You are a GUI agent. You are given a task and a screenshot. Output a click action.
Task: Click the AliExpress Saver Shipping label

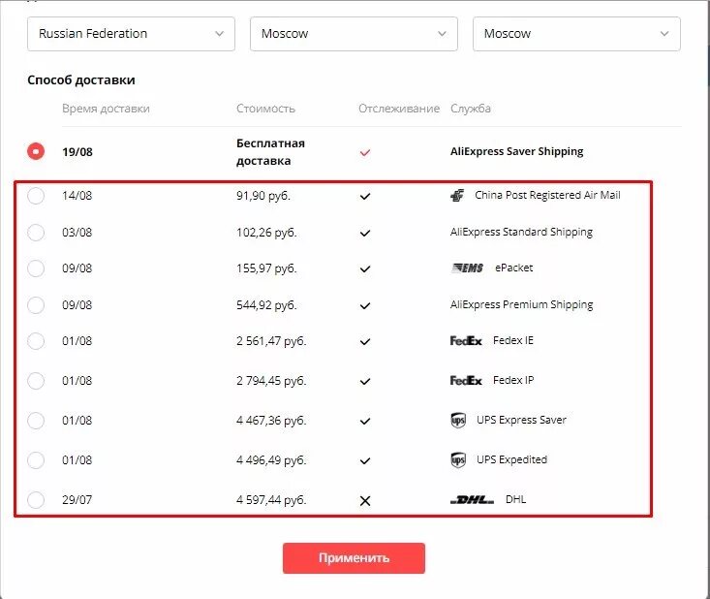coord(516,152)
